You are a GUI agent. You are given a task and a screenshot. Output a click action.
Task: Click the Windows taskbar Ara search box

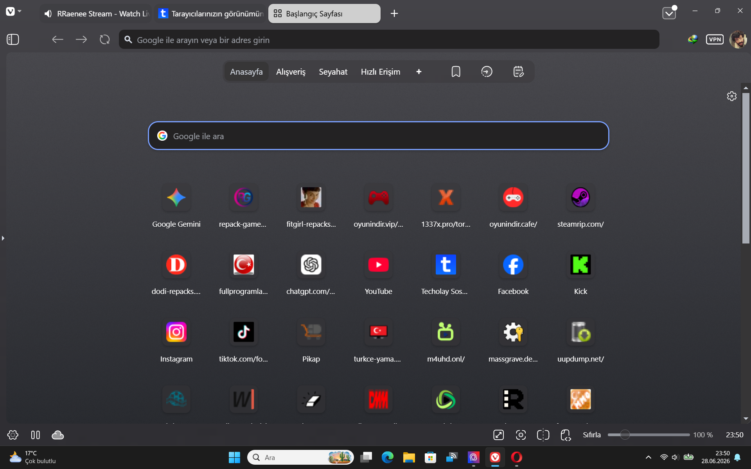[x=300, y=457]
